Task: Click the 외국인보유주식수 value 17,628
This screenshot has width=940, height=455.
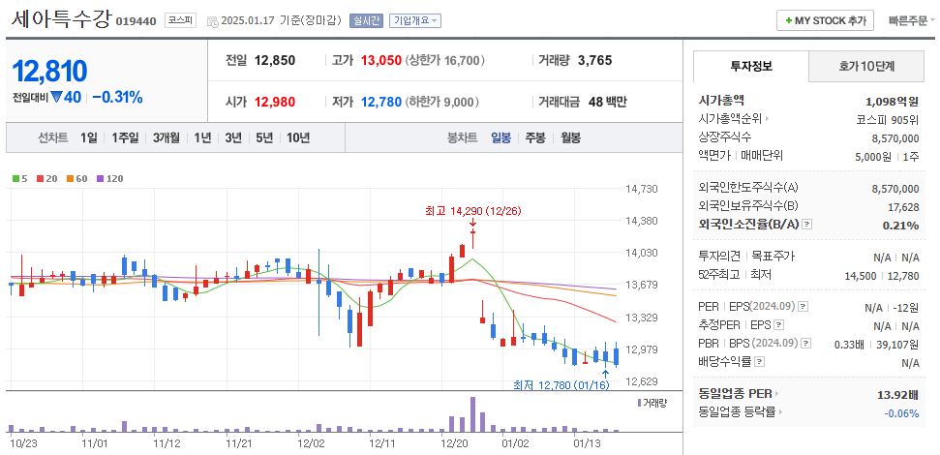Action: coord(903,207)
